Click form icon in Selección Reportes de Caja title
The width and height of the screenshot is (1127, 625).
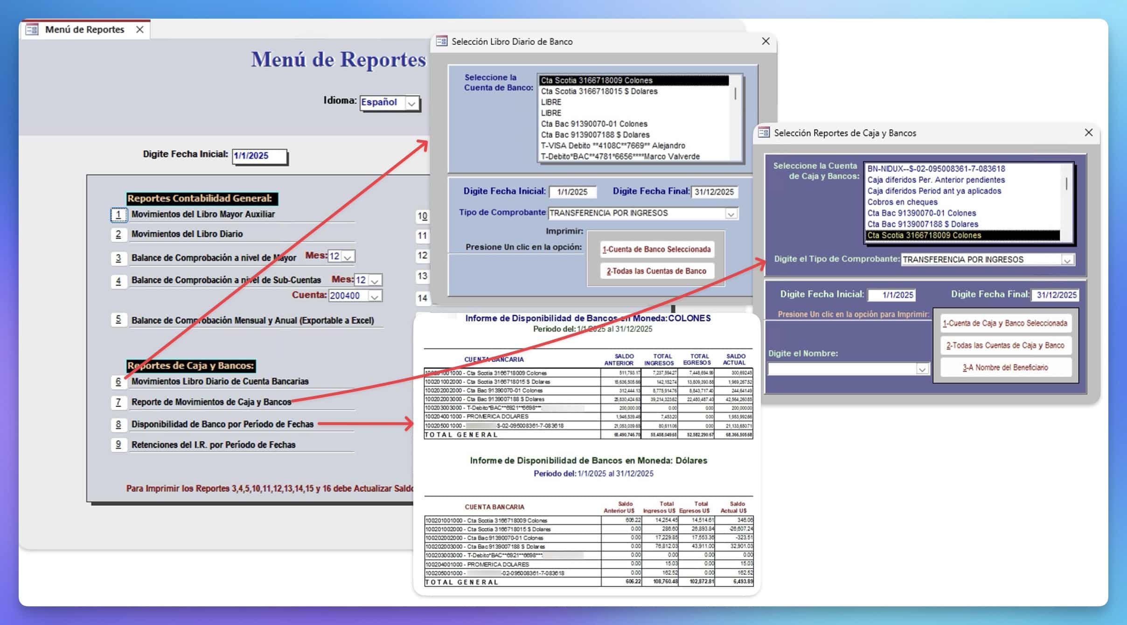click(764, 133)
